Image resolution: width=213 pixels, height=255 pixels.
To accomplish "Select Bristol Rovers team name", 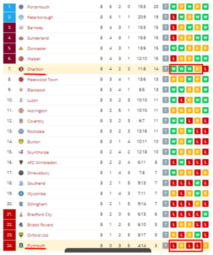I will (40, 225).
